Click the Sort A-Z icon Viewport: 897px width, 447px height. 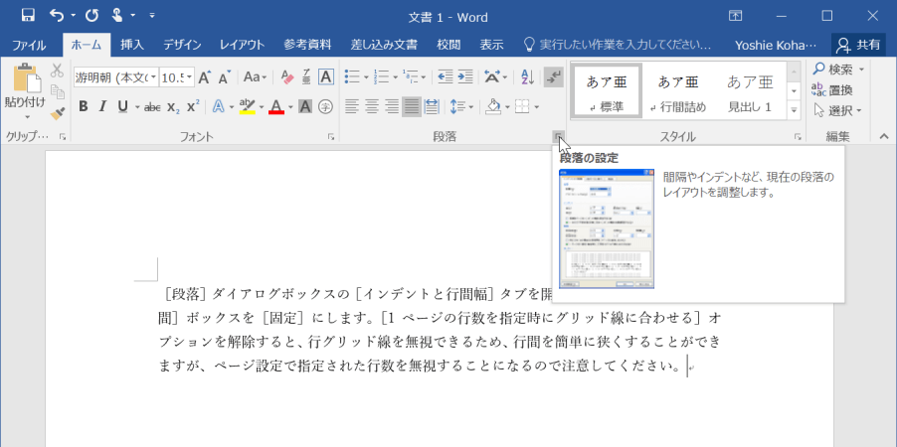pyautogui.click(x=526, y=76)
